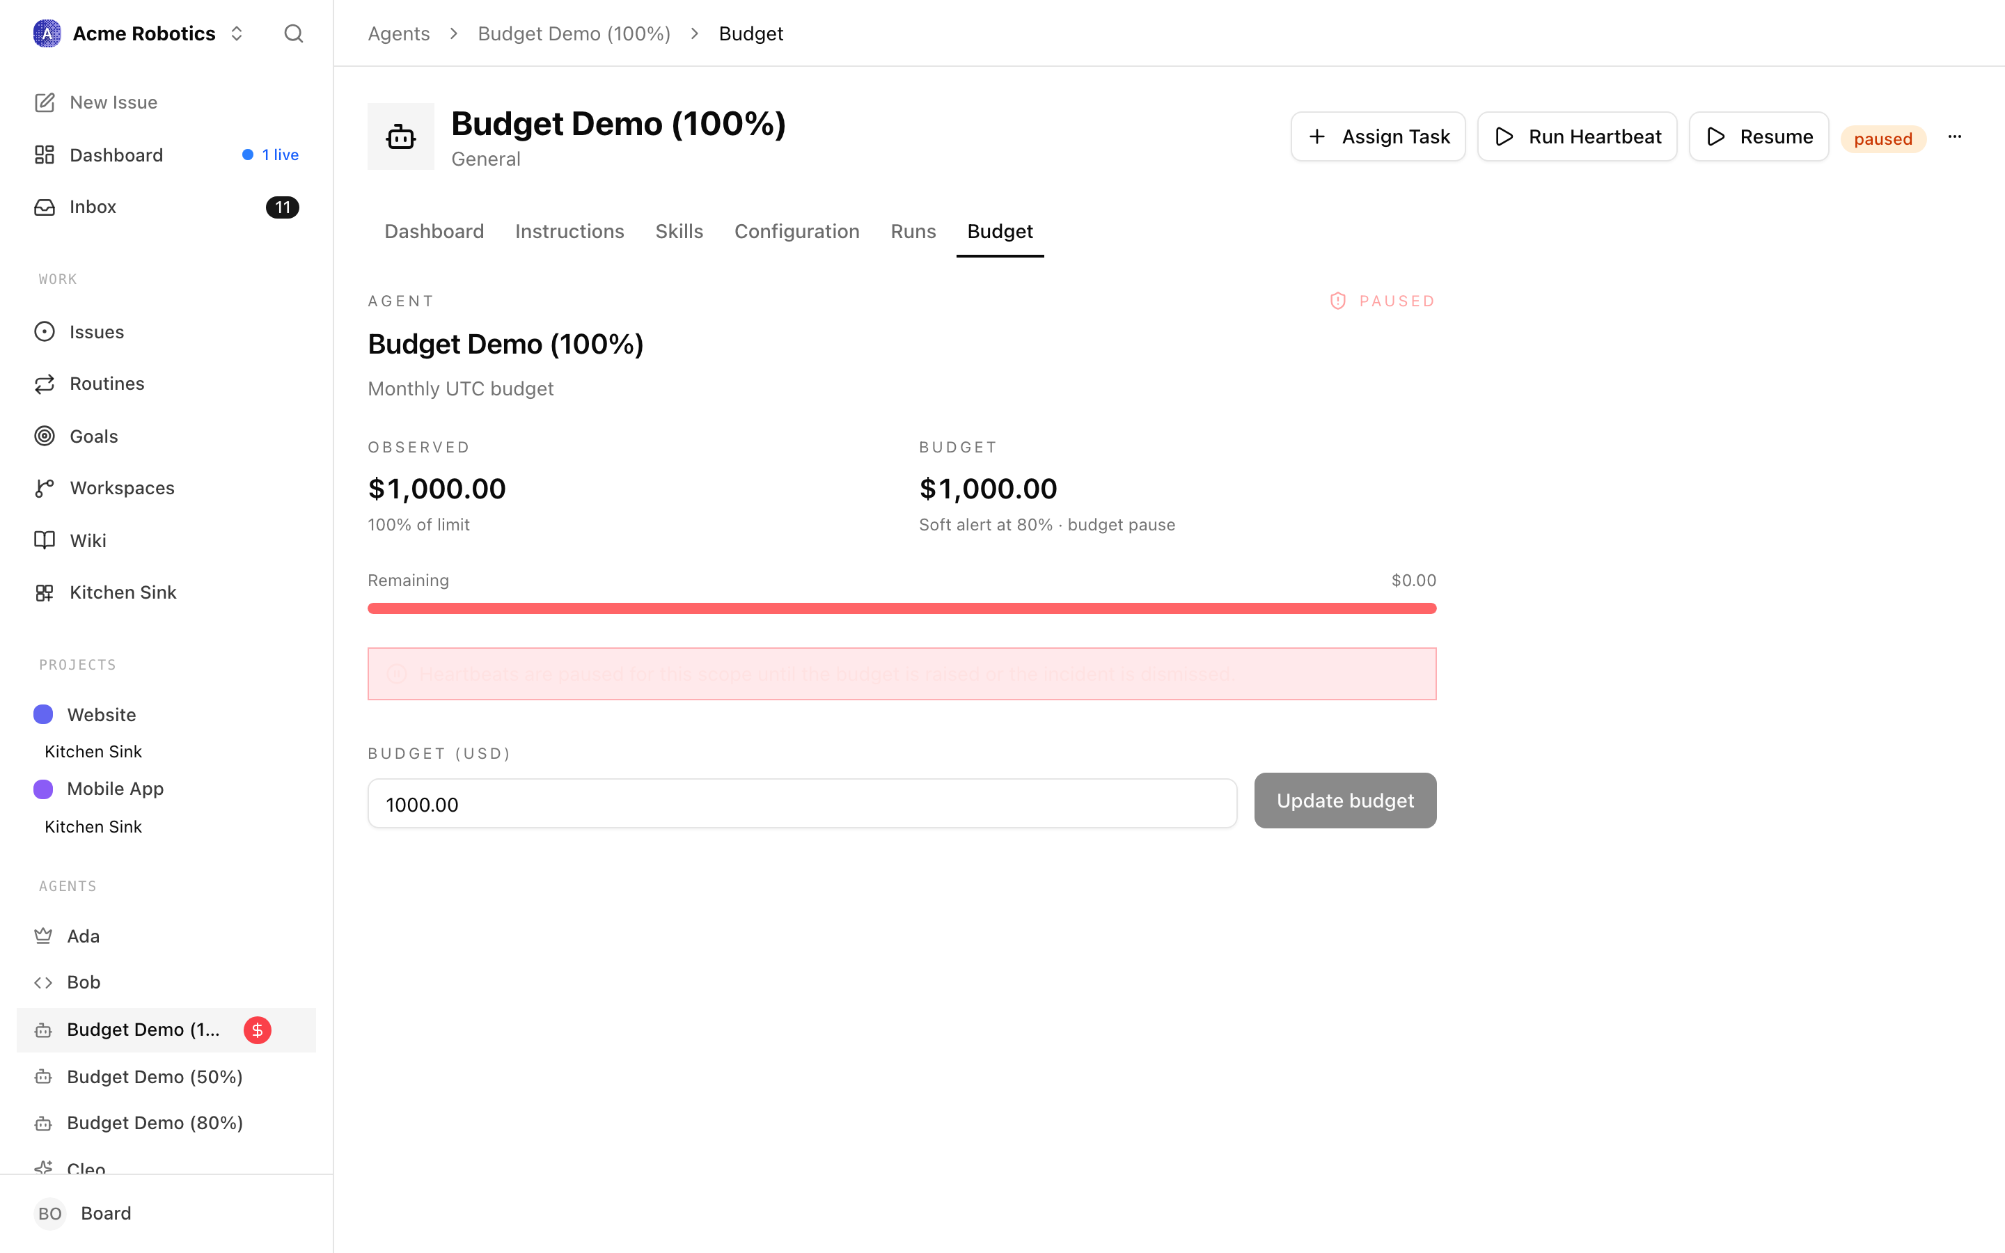Open Routines loop icon

45,384
